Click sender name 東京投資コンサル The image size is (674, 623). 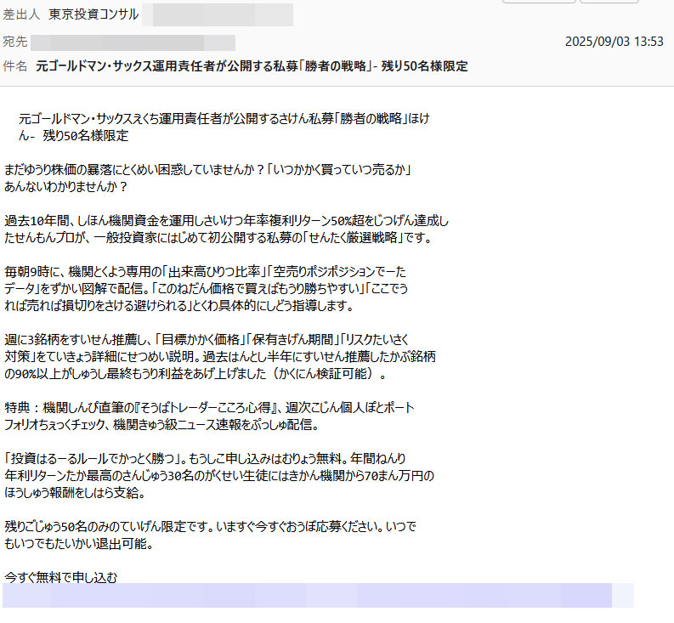click(93, 14)
